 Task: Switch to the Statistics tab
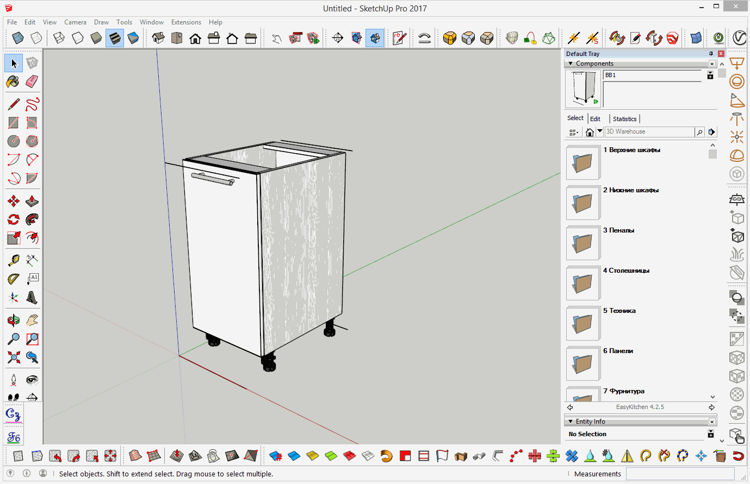[x=624, y=119]
